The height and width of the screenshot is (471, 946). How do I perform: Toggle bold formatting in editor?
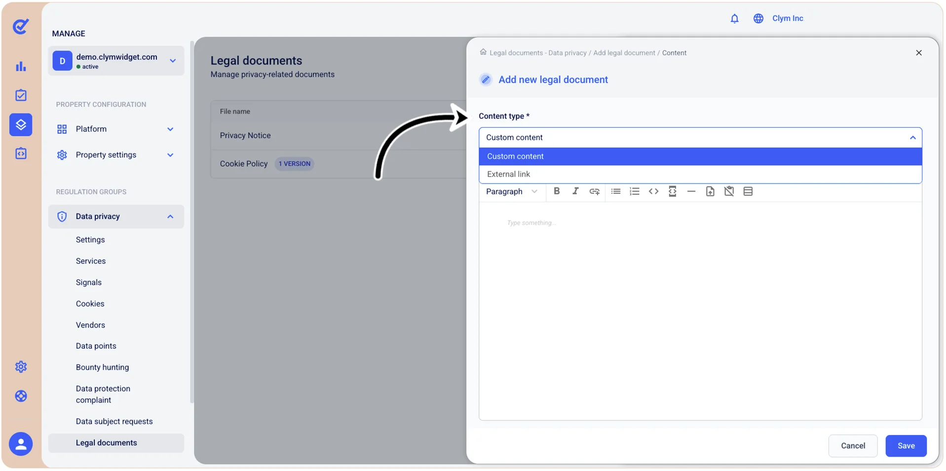(x=557, y=191)
